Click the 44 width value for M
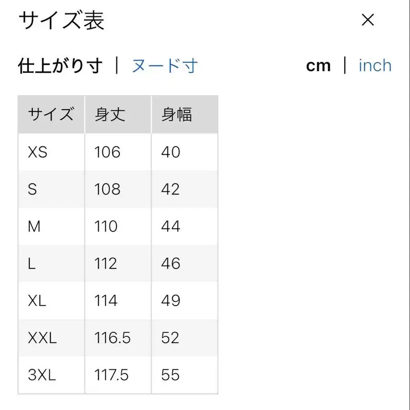Viewport: 410px width, 410px height. click(x=170, y=226)
